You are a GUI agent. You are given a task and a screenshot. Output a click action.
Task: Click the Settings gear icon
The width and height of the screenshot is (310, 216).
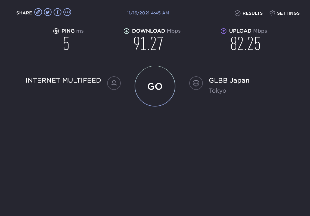click(272, 13)
